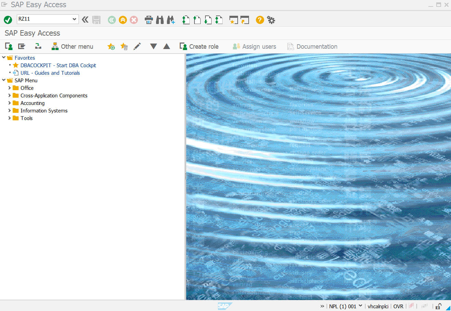Open SAP Business Workplace icon
451x311 pixels.
click(38, 46)
